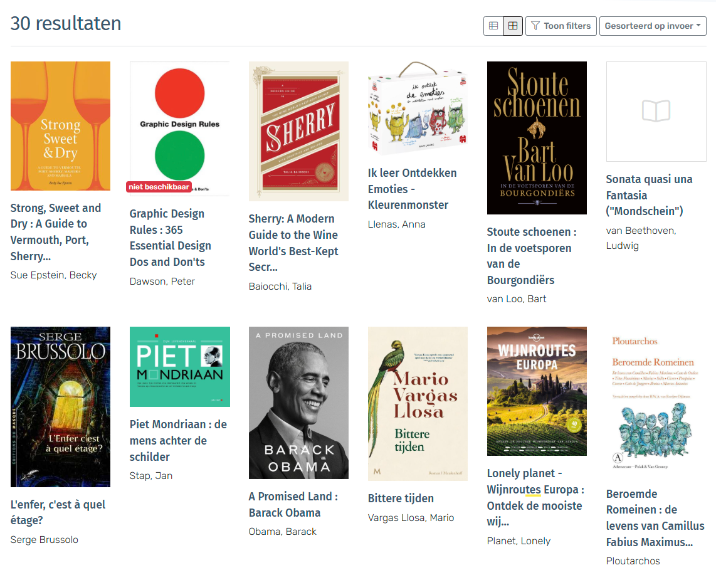Open 'L'enfer, c'est à quel étage?' title link
This screenshot has height=580, width=716.
click(58, 512)
